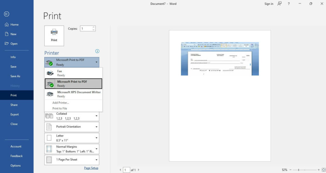Click the Zoom to Page icon

click(323, 170)
